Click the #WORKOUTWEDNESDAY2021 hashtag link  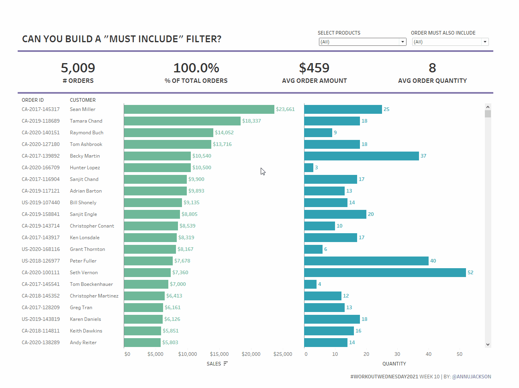[x=384, y=377]
